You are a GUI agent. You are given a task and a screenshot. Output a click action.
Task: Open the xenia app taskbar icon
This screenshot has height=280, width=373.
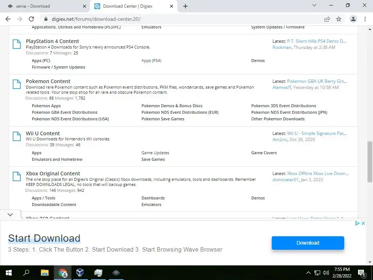point(116,273)
